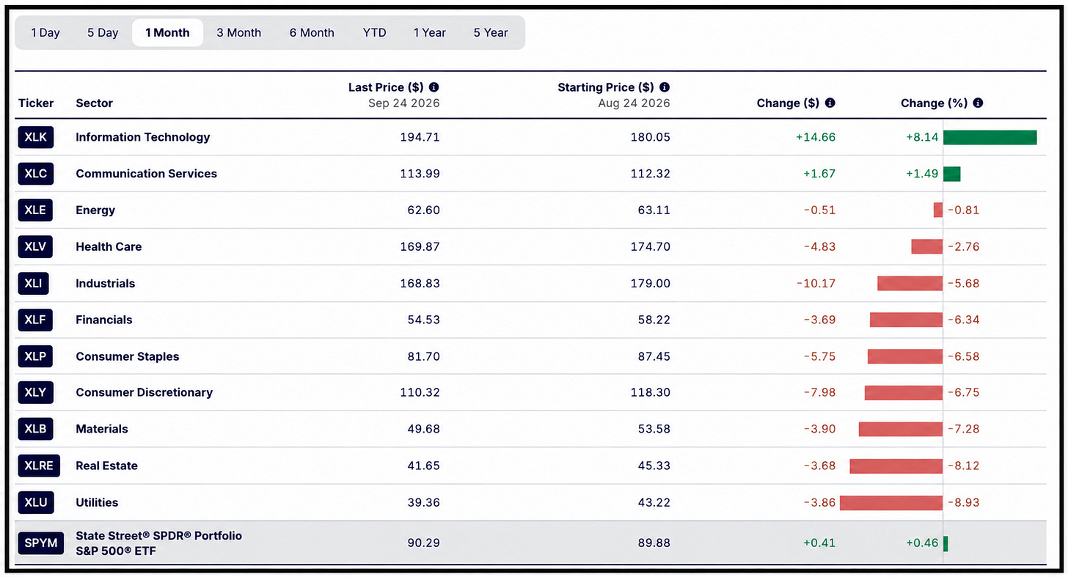Image resolution: width=1068 pixels, height=577 pixels.
Task: Click the green XLK percent change bar
Action: click(x=990, y=137)
